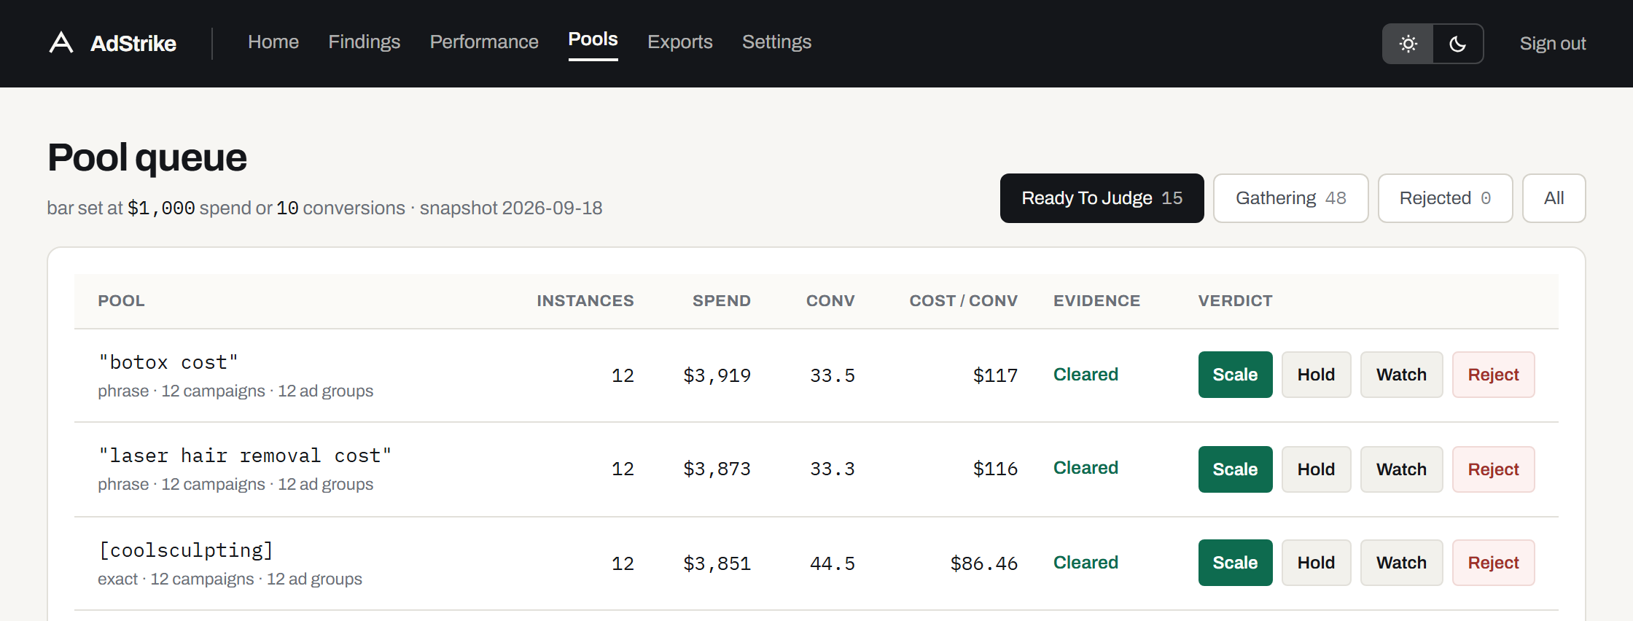Click the [coolsculpting] pool name
The height and width of the screenshot is (621, 1633).
[x=186, y=550]
